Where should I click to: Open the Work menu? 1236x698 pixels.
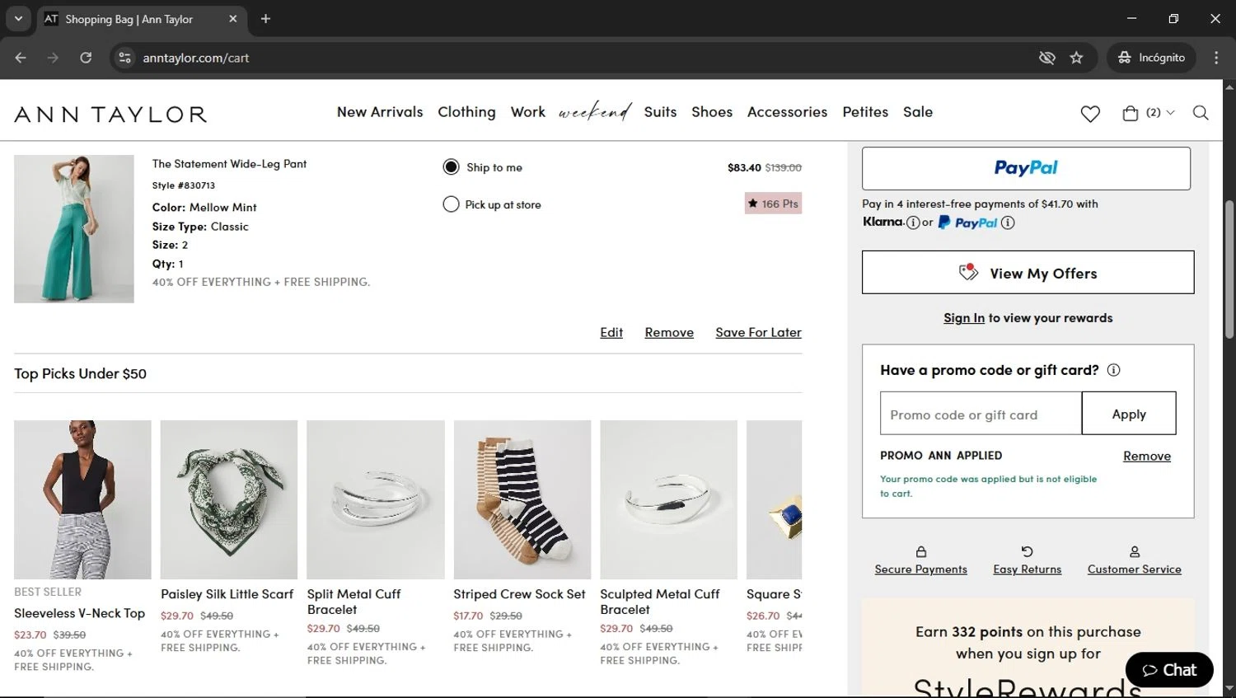coord(528,112)
